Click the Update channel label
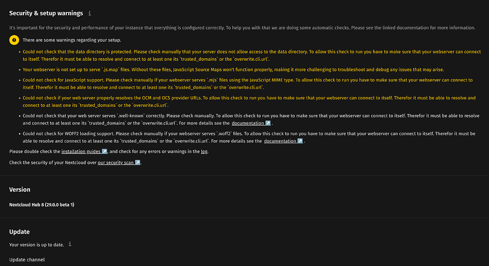The width and height of the screenshot is (489, 266). click(x=27, y=260)
